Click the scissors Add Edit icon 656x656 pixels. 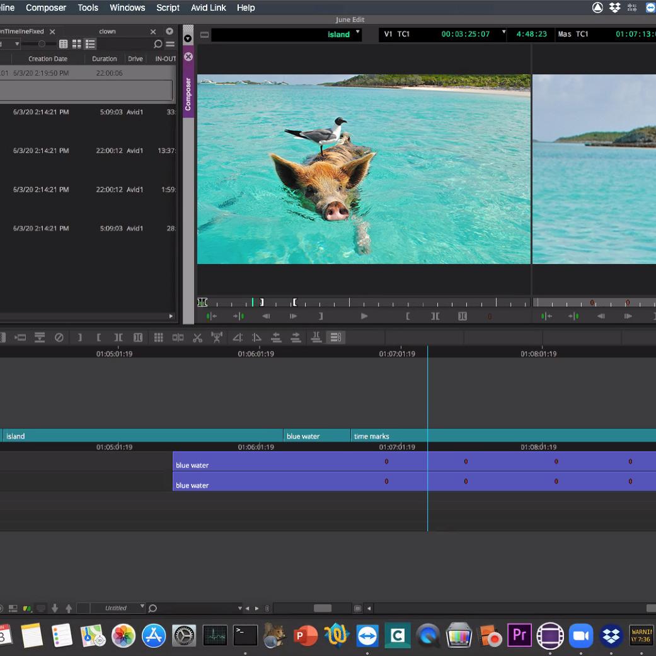[x=197, y=338]
